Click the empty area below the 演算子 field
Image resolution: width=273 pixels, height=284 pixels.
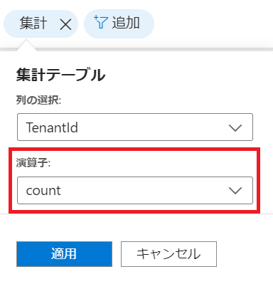coord(136,226)
